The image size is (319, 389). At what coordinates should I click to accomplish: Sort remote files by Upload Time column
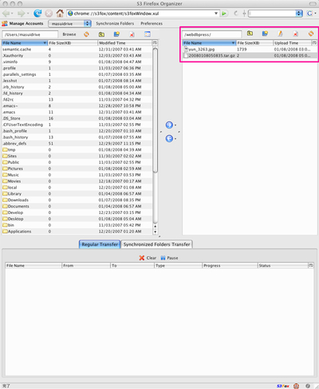point(292,43)
